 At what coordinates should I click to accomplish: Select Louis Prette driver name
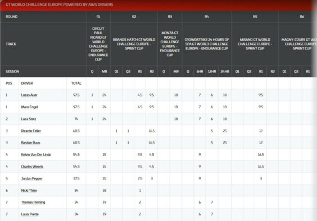coord(30,214)
